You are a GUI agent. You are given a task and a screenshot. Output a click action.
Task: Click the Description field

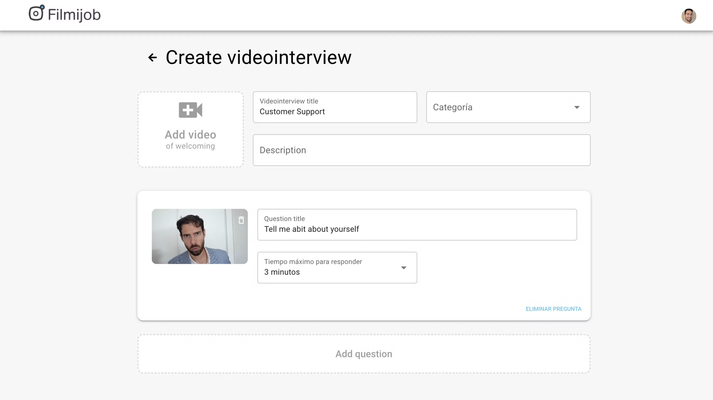point(421,150)
